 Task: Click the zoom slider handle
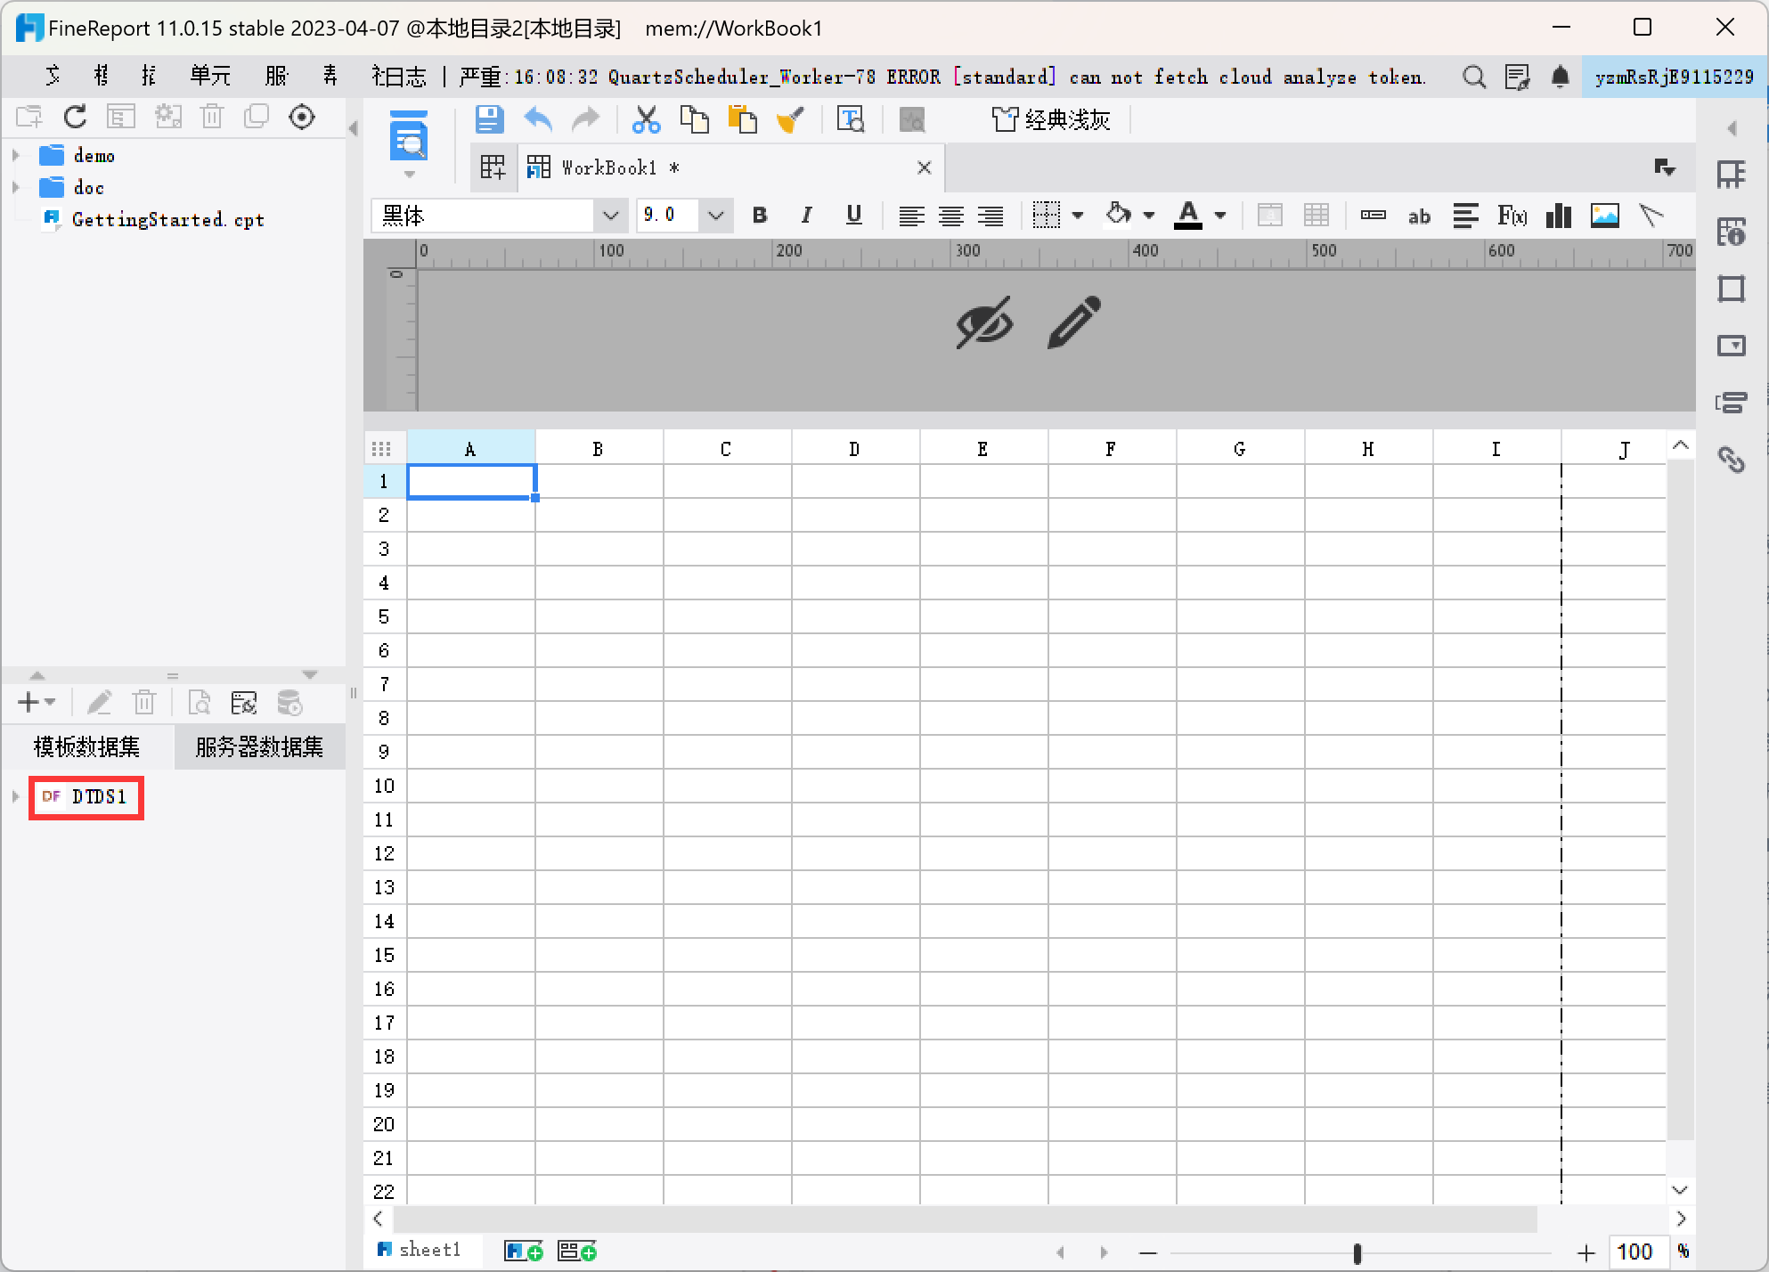point(1357,1253)
